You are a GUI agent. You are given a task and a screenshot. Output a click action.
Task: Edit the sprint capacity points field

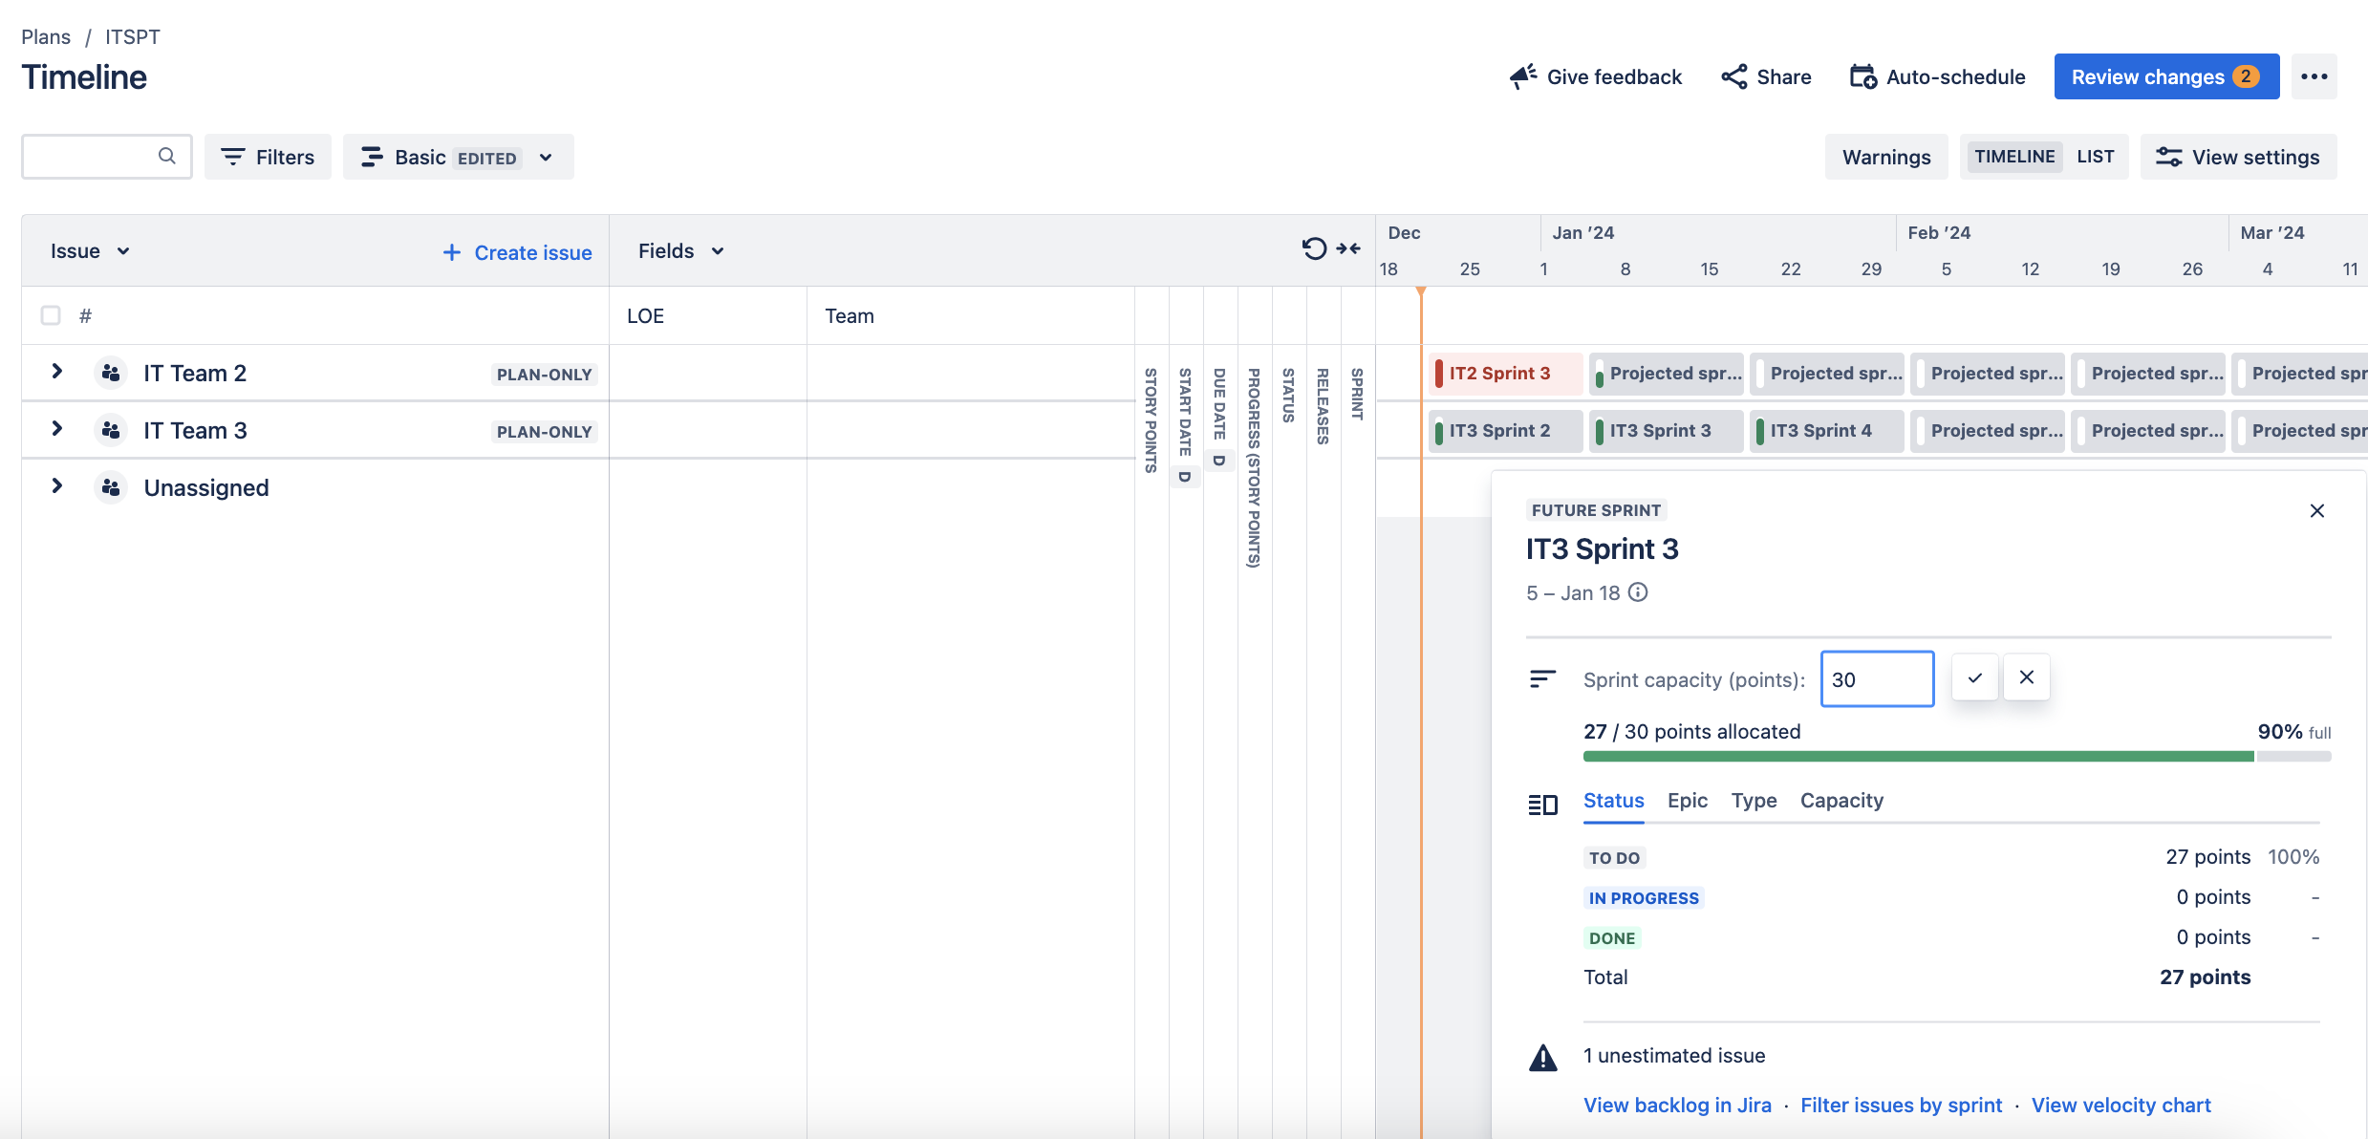[x=1876, y=678]
